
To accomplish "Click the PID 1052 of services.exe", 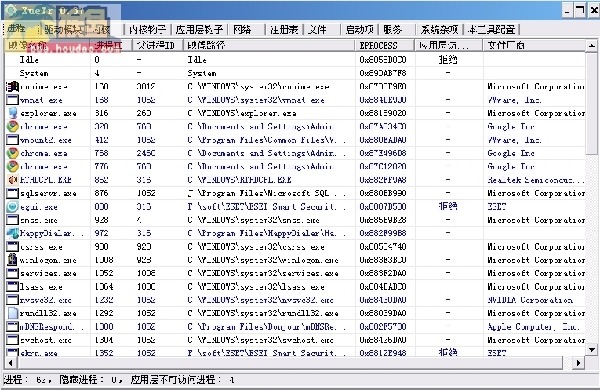I will tap(104, 273).
